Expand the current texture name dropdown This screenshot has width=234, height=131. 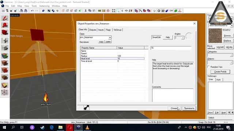point(231,25)
